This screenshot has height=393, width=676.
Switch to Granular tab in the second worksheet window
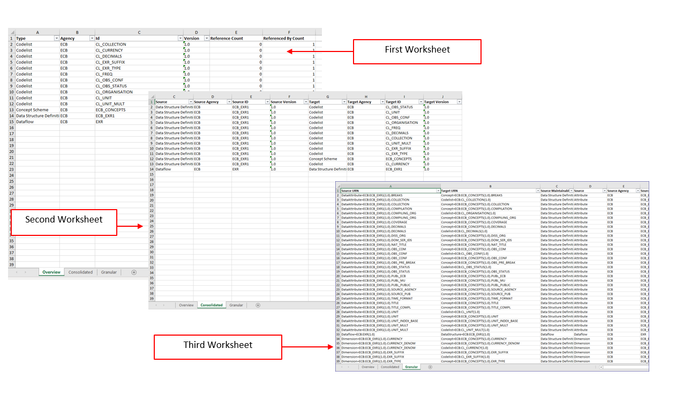pos(236,305)
